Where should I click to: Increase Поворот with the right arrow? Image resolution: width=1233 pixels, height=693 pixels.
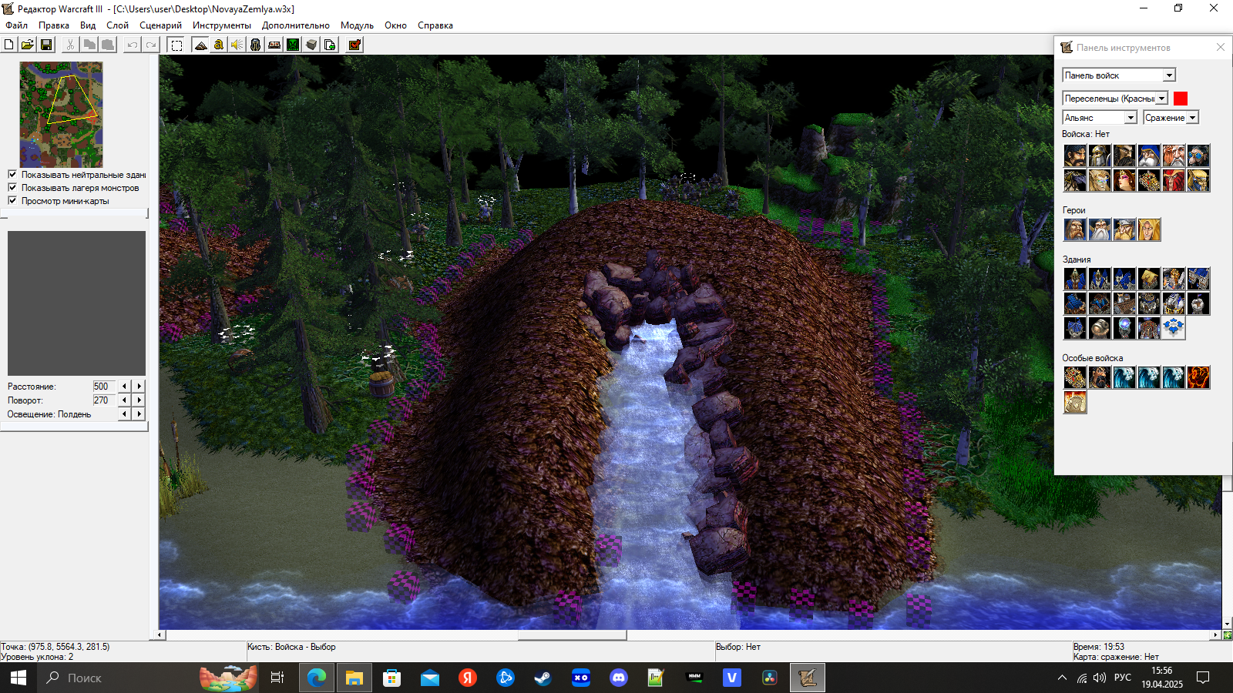[x=139, y=400]
